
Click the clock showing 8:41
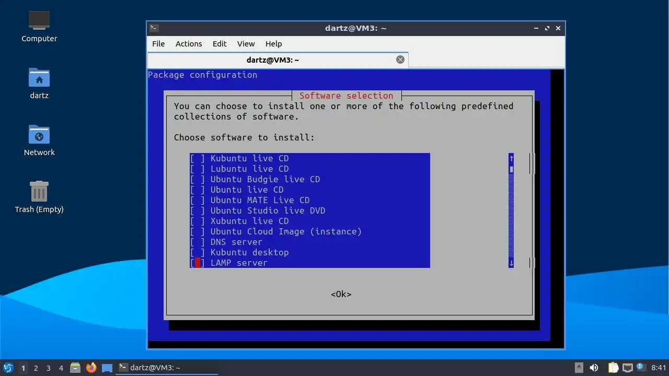pyautogui.click(x=659, y=368)
